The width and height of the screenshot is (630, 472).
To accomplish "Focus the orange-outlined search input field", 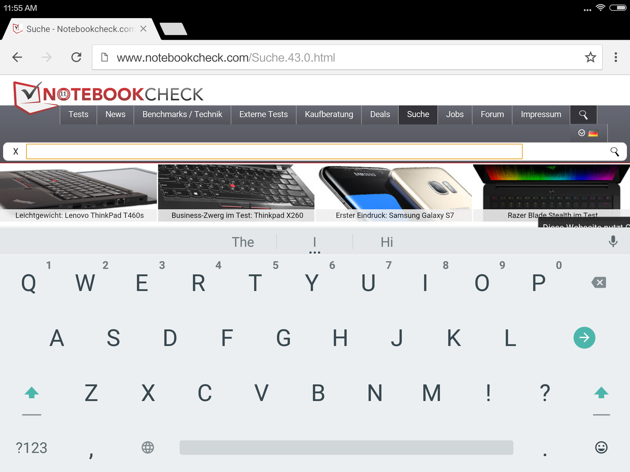I will pyautogui.click(x=274, y=151).
